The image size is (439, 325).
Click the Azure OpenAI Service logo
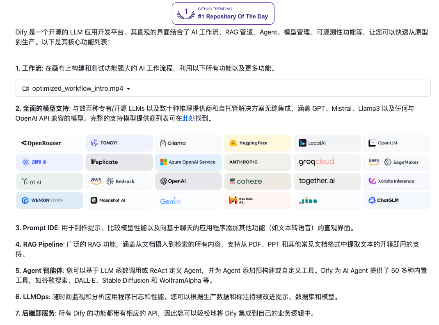[188, 162]
